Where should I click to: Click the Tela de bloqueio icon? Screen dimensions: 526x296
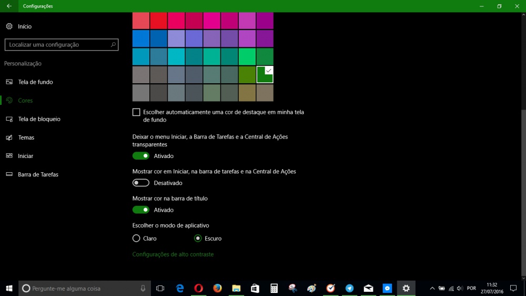[x=9, y=119]
